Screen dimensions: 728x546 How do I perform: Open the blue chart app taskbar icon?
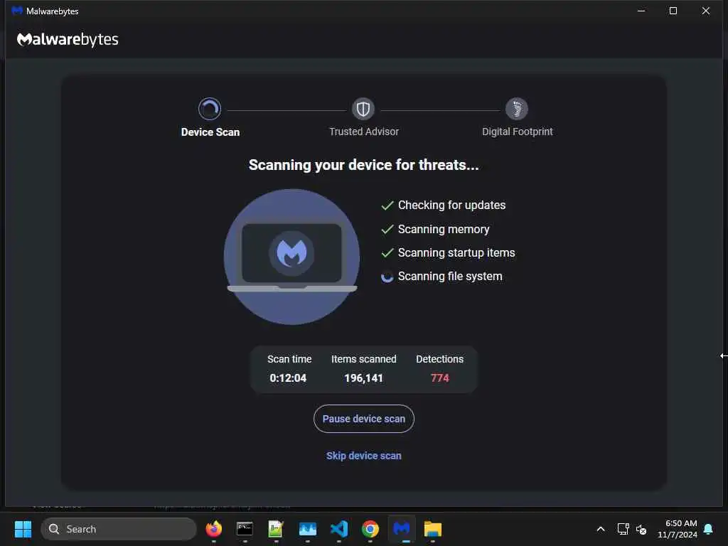click(x=307, y=529)
